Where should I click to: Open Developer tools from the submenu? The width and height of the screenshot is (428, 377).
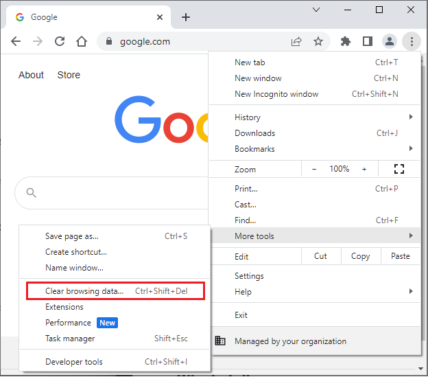point(115,362)
